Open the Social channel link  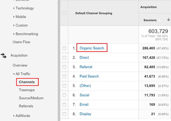tap(84, 95)
